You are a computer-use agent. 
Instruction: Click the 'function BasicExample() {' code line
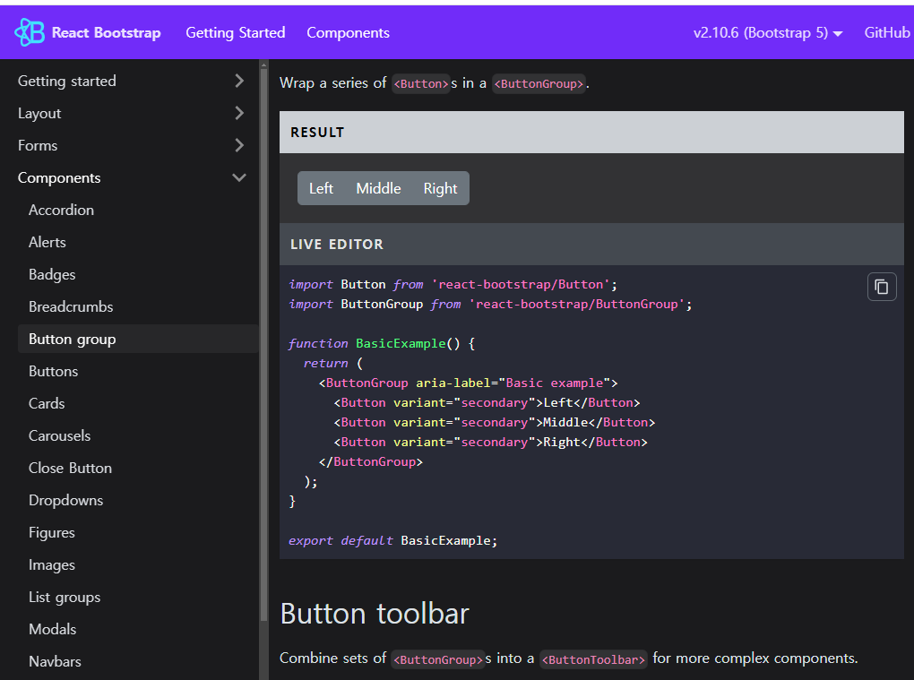(x=382, y=343)
